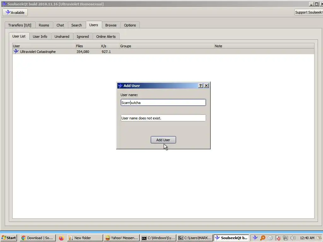The image size is (323, 242).
Task: Select user Ultraviolet Catastrophe in list
Action: point(163,51)
